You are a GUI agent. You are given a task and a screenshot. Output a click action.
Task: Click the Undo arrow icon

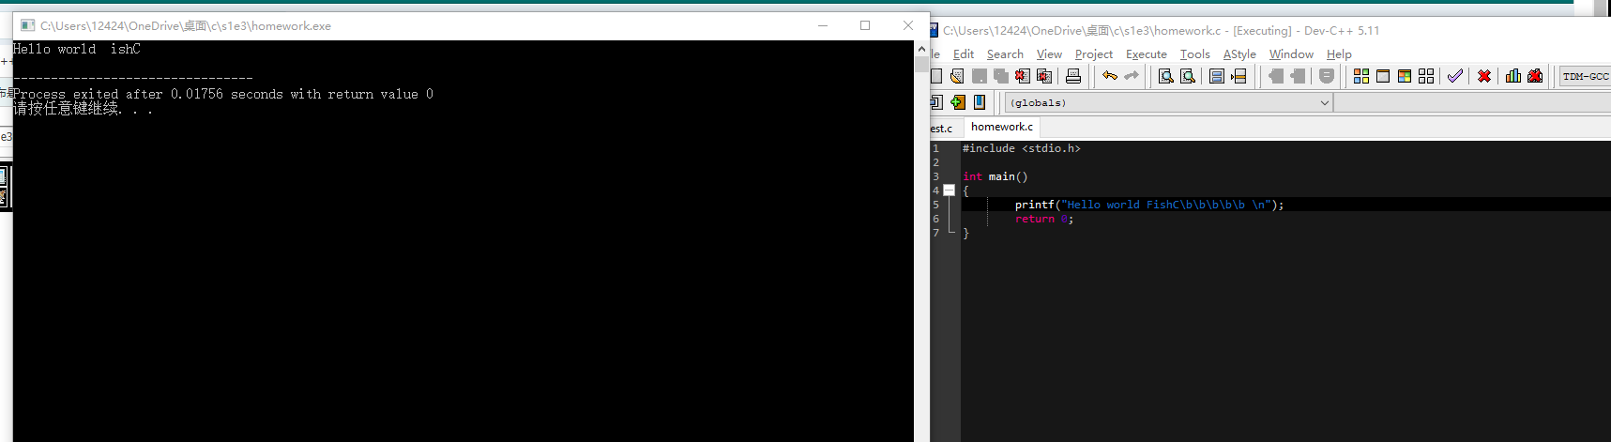click(x=1110, y=76)
